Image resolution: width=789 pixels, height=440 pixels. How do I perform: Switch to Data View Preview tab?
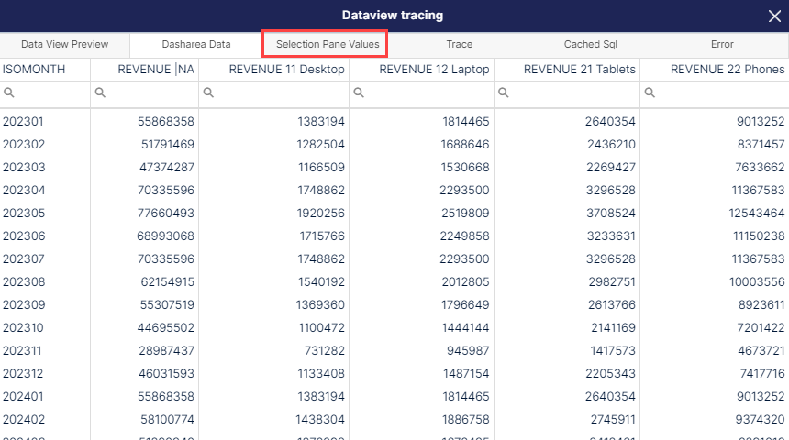tap(65, 44)
